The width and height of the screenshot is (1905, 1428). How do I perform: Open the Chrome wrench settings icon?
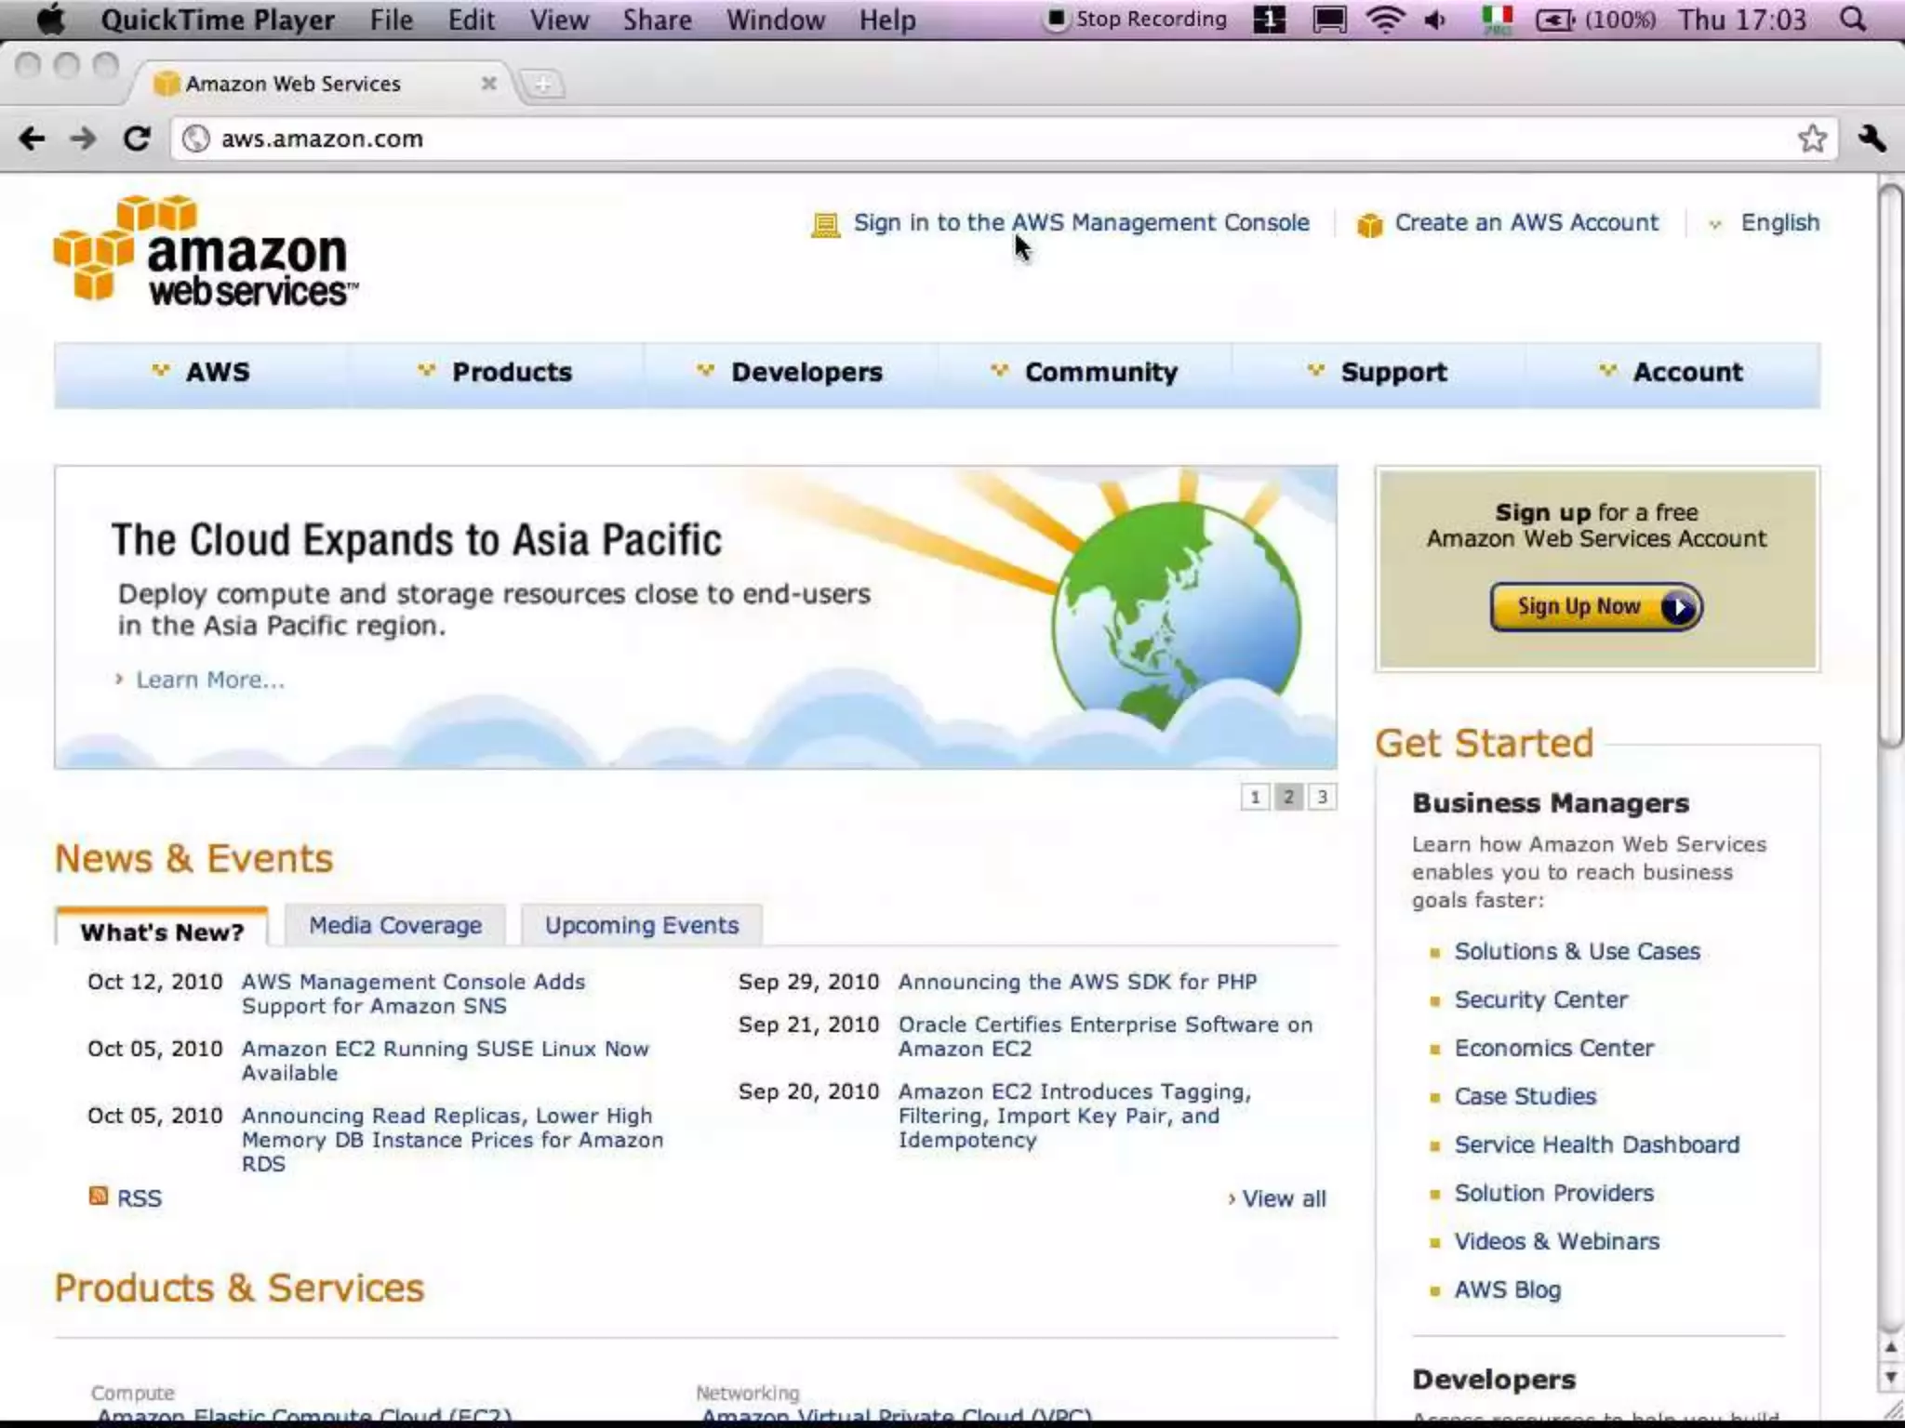click(1872, 139)
